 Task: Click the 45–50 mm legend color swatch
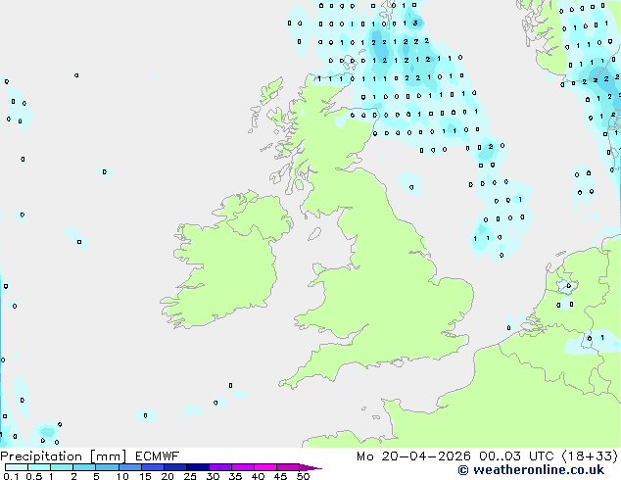(x=288, y=467)
